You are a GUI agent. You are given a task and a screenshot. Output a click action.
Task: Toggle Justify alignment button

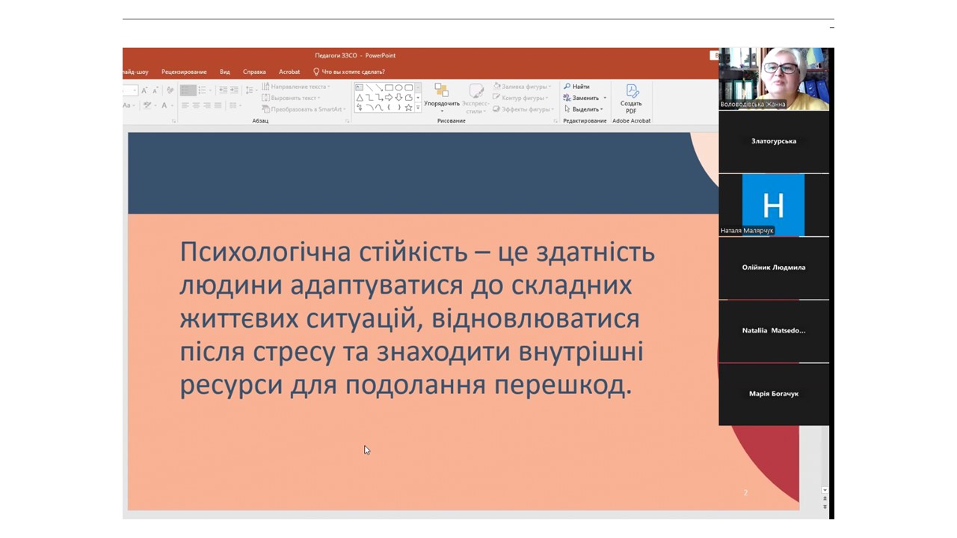click(x=218, y=105)
